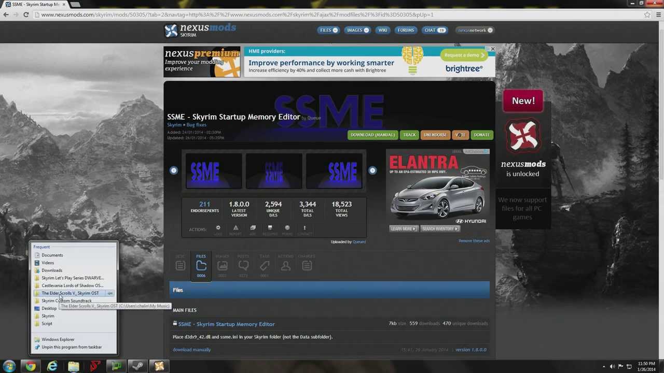This screenshot has height=373, width=664.
Task: Open second SSME thumbnail image
Action: point(274,171)
